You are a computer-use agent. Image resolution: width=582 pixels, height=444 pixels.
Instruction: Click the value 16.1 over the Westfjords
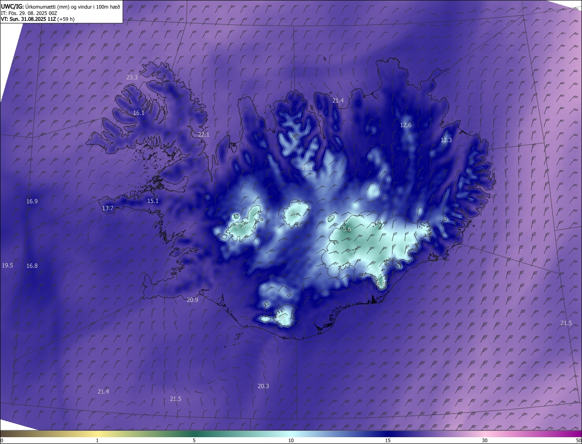(139, 113)
